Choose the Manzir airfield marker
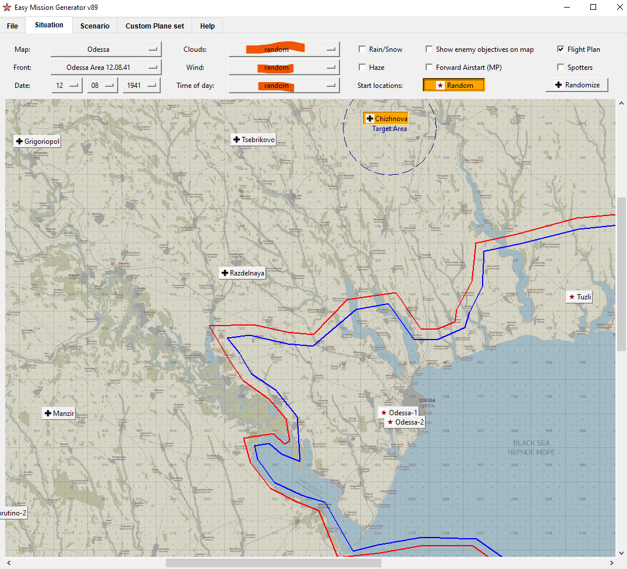The height and width of the screenshot is (569, 627). click(x=59, y=414)
